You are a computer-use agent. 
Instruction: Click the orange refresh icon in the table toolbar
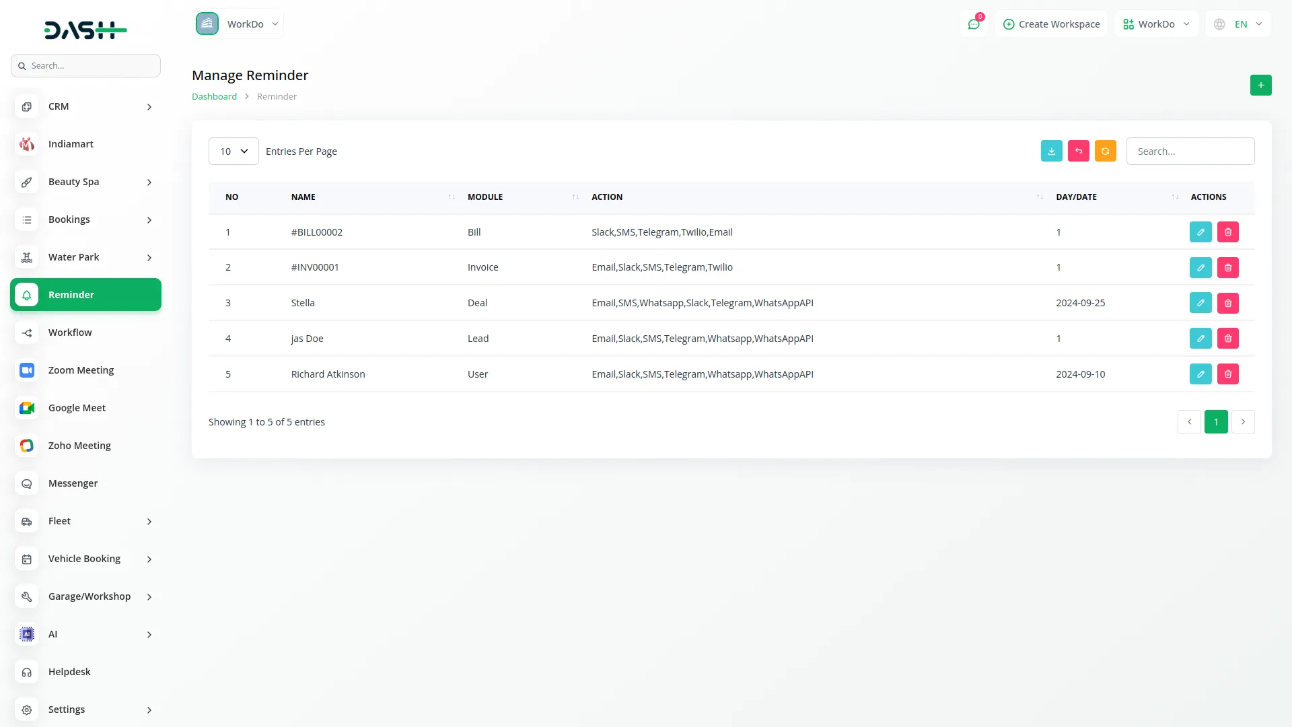[x=1105, y=151]
